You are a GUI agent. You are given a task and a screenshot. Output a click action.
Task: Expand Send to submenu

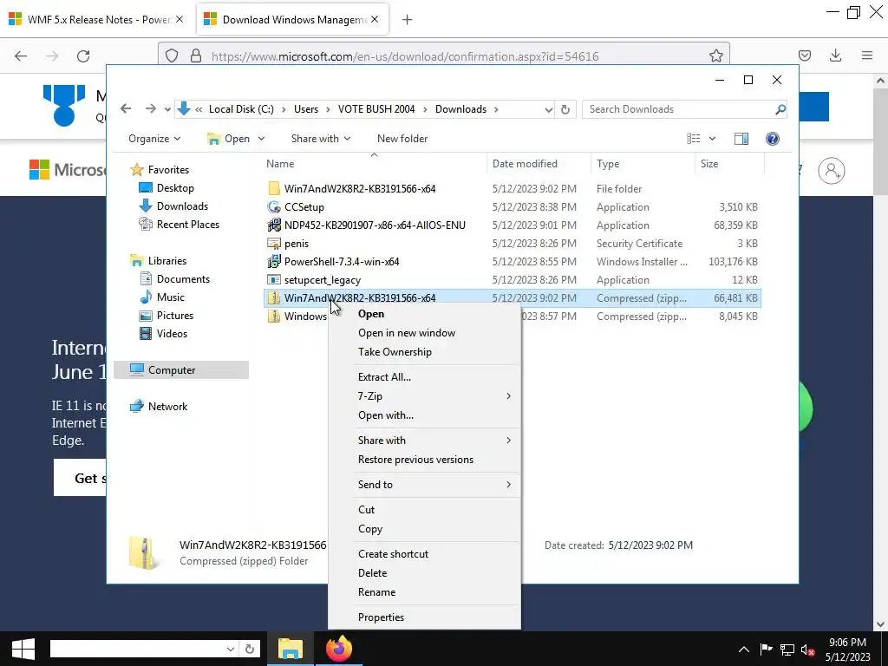coord(425,484)
